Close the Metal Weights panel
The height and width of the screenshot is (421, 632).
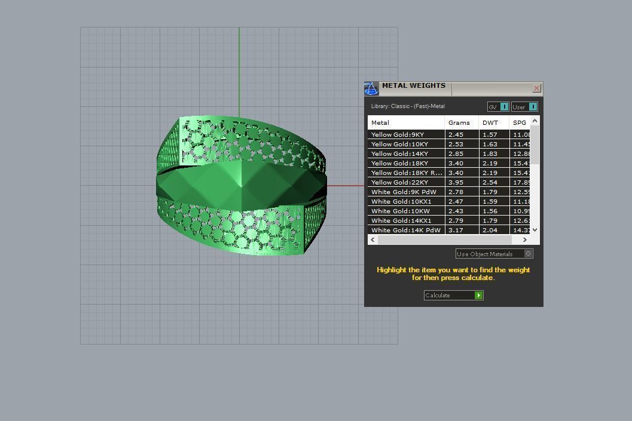coord(536,88)
